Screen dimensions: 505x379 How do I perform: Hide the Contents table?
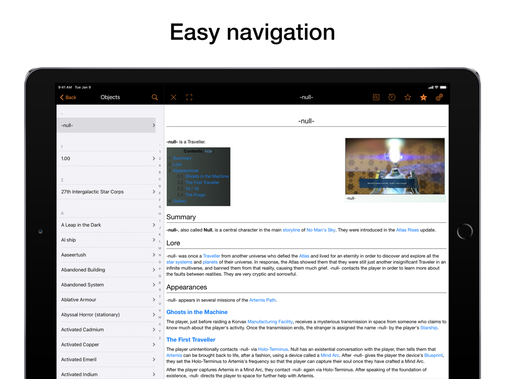(209, 151)
